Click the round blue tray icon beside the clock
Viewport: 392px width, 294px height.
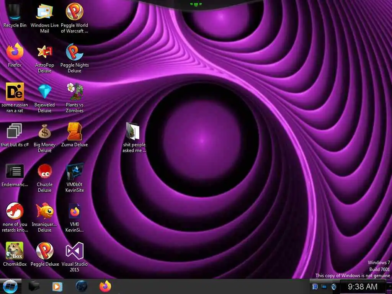tap(333, 286)
